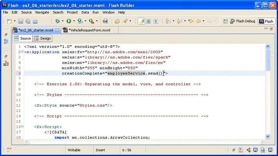
Task: Click the Next Annotation down arrow icon
Action: [167, 21]
